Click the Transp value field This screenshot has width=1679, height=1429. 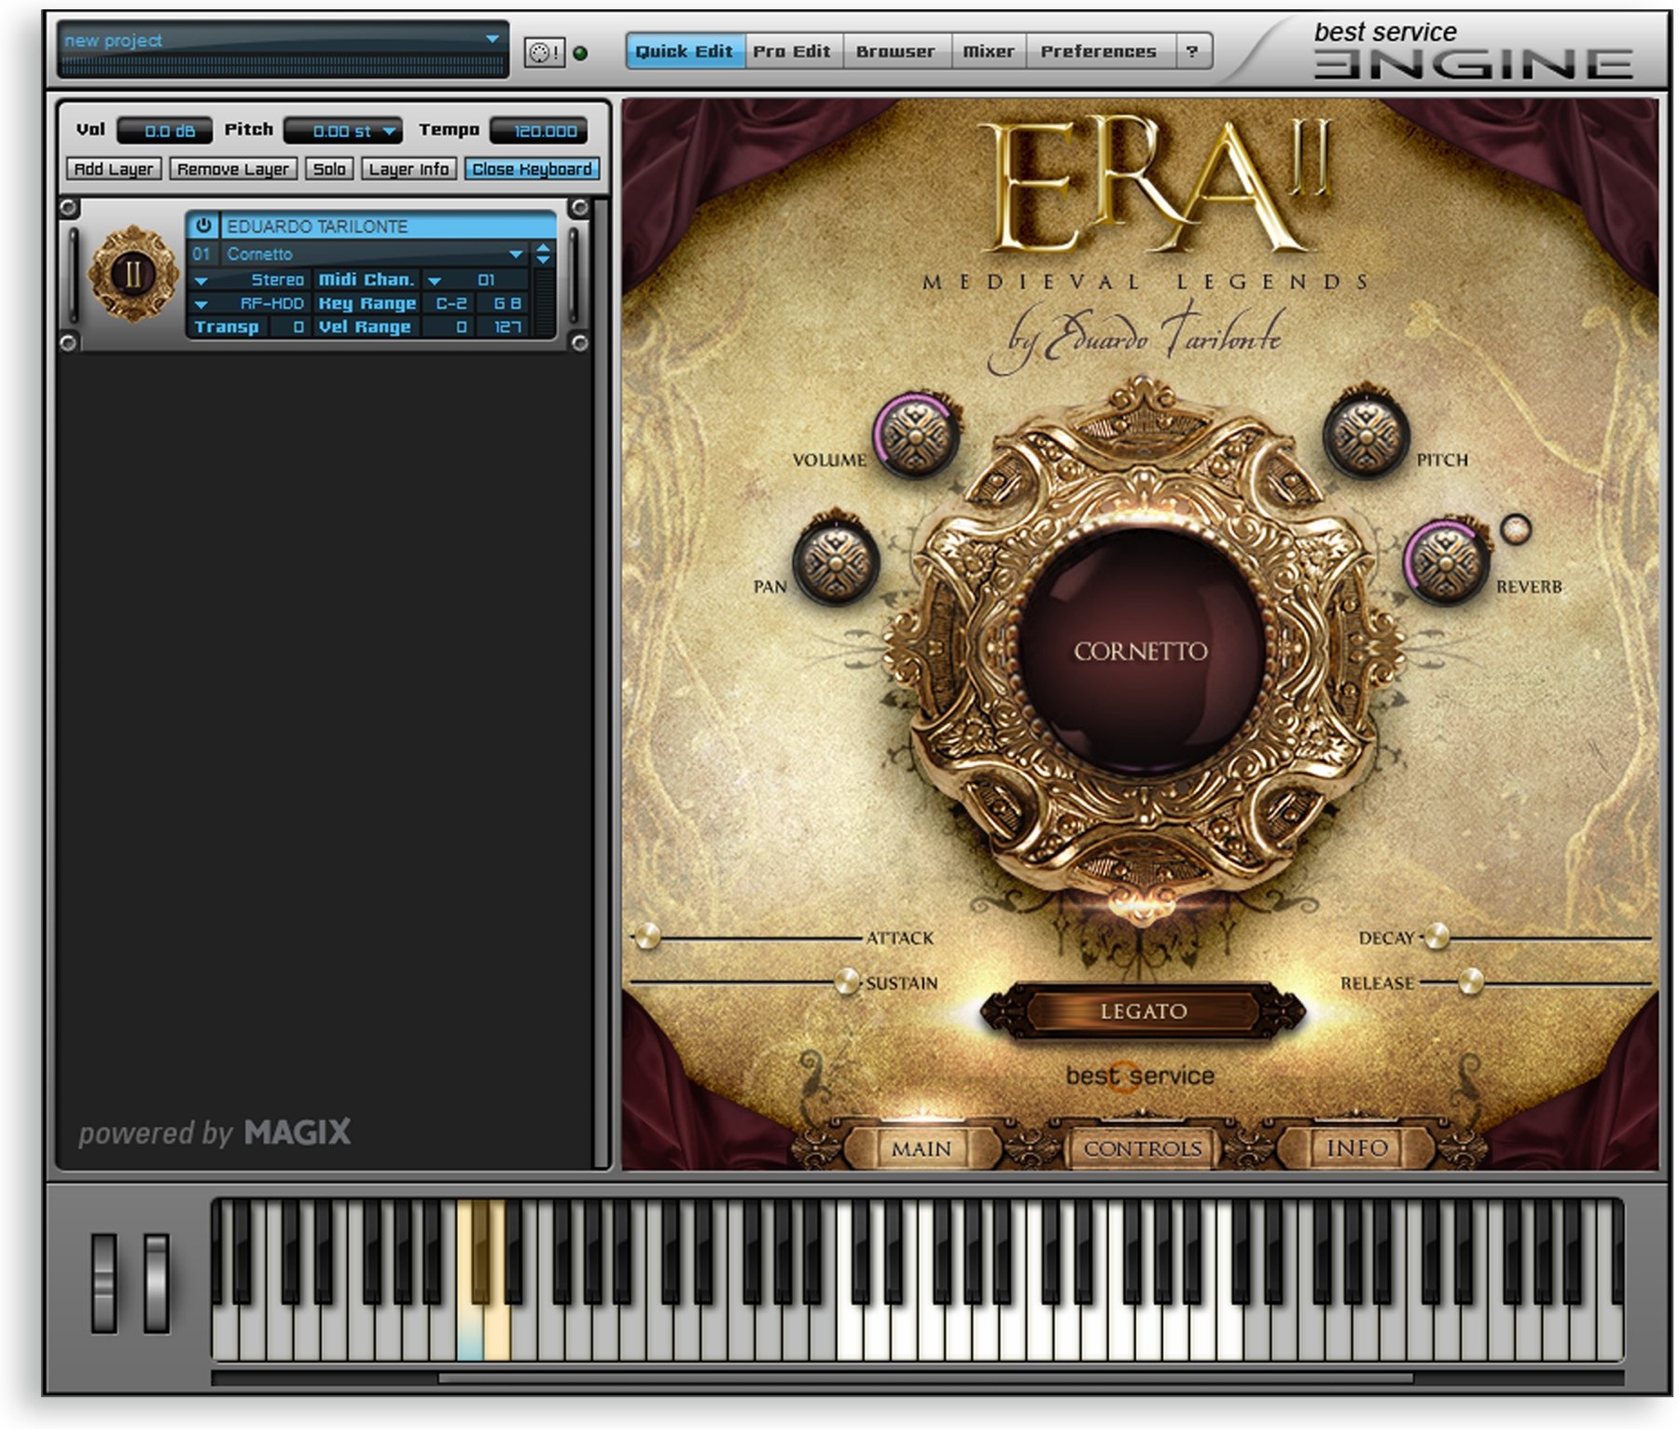coord(290,327)
